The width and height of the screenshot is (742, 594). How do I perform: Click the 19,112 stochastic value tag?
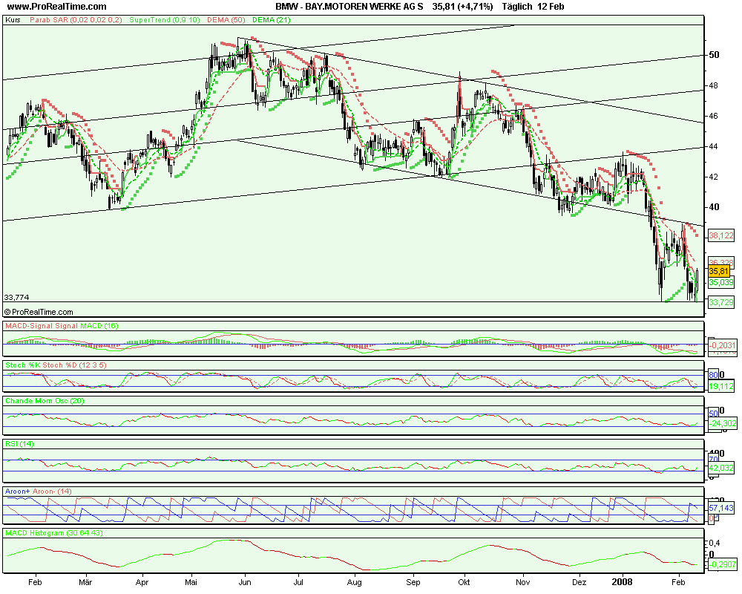721,387
